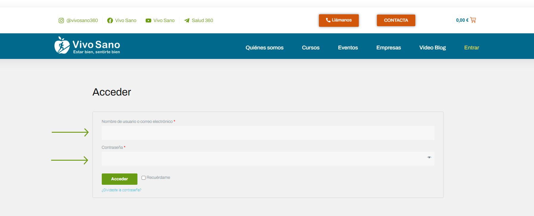The image size is (534, 216).
Task: Go to the Cursos menu
Action: pyautogui.click(x=311, y=48)
